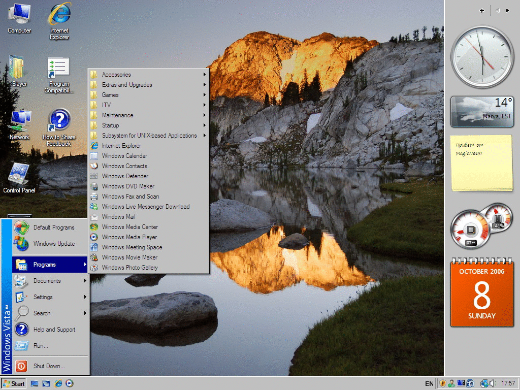Choose Shut Down... from the Start menu
Screen dimensions: 520x390
(50, 366)
